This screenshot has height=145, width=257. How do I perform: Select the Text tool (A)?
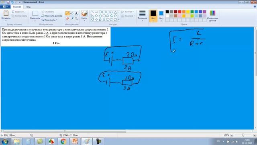(x=76, y=13)
